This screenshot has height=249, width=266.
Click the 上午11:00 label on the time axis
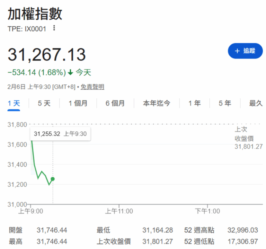[x=119, y=211]
